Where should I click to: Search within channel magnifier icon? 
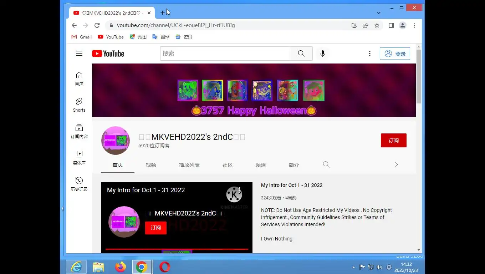326,164
